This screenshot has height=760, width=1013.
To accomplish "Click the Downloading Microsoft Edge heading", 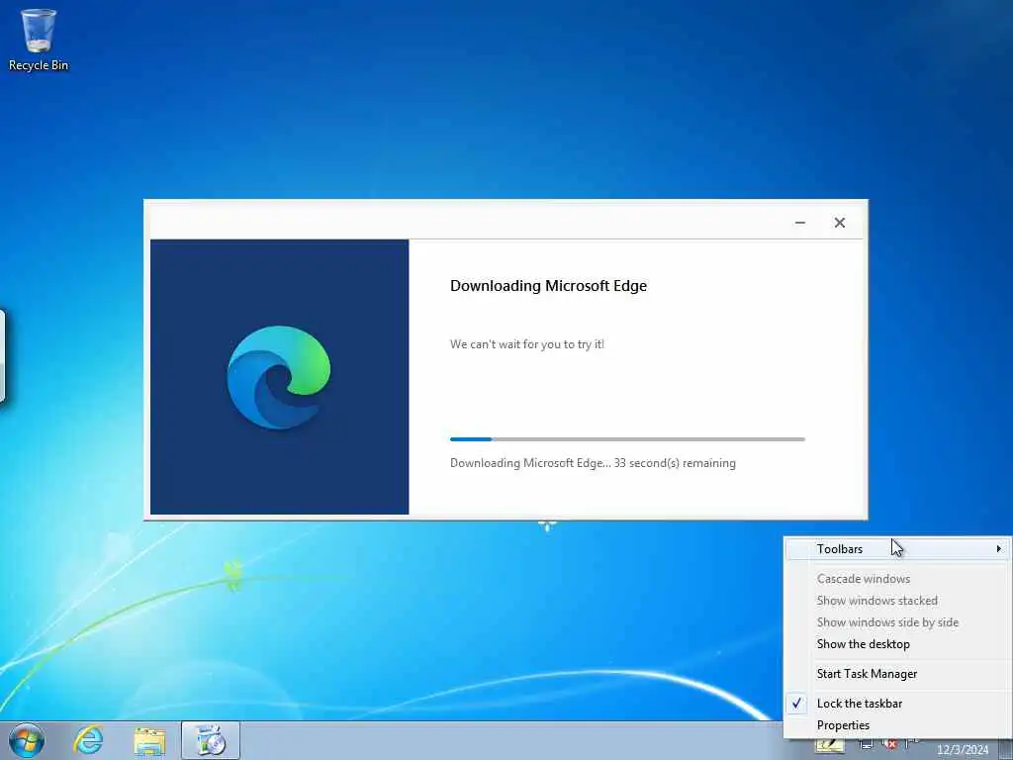I will pos(548,286).
